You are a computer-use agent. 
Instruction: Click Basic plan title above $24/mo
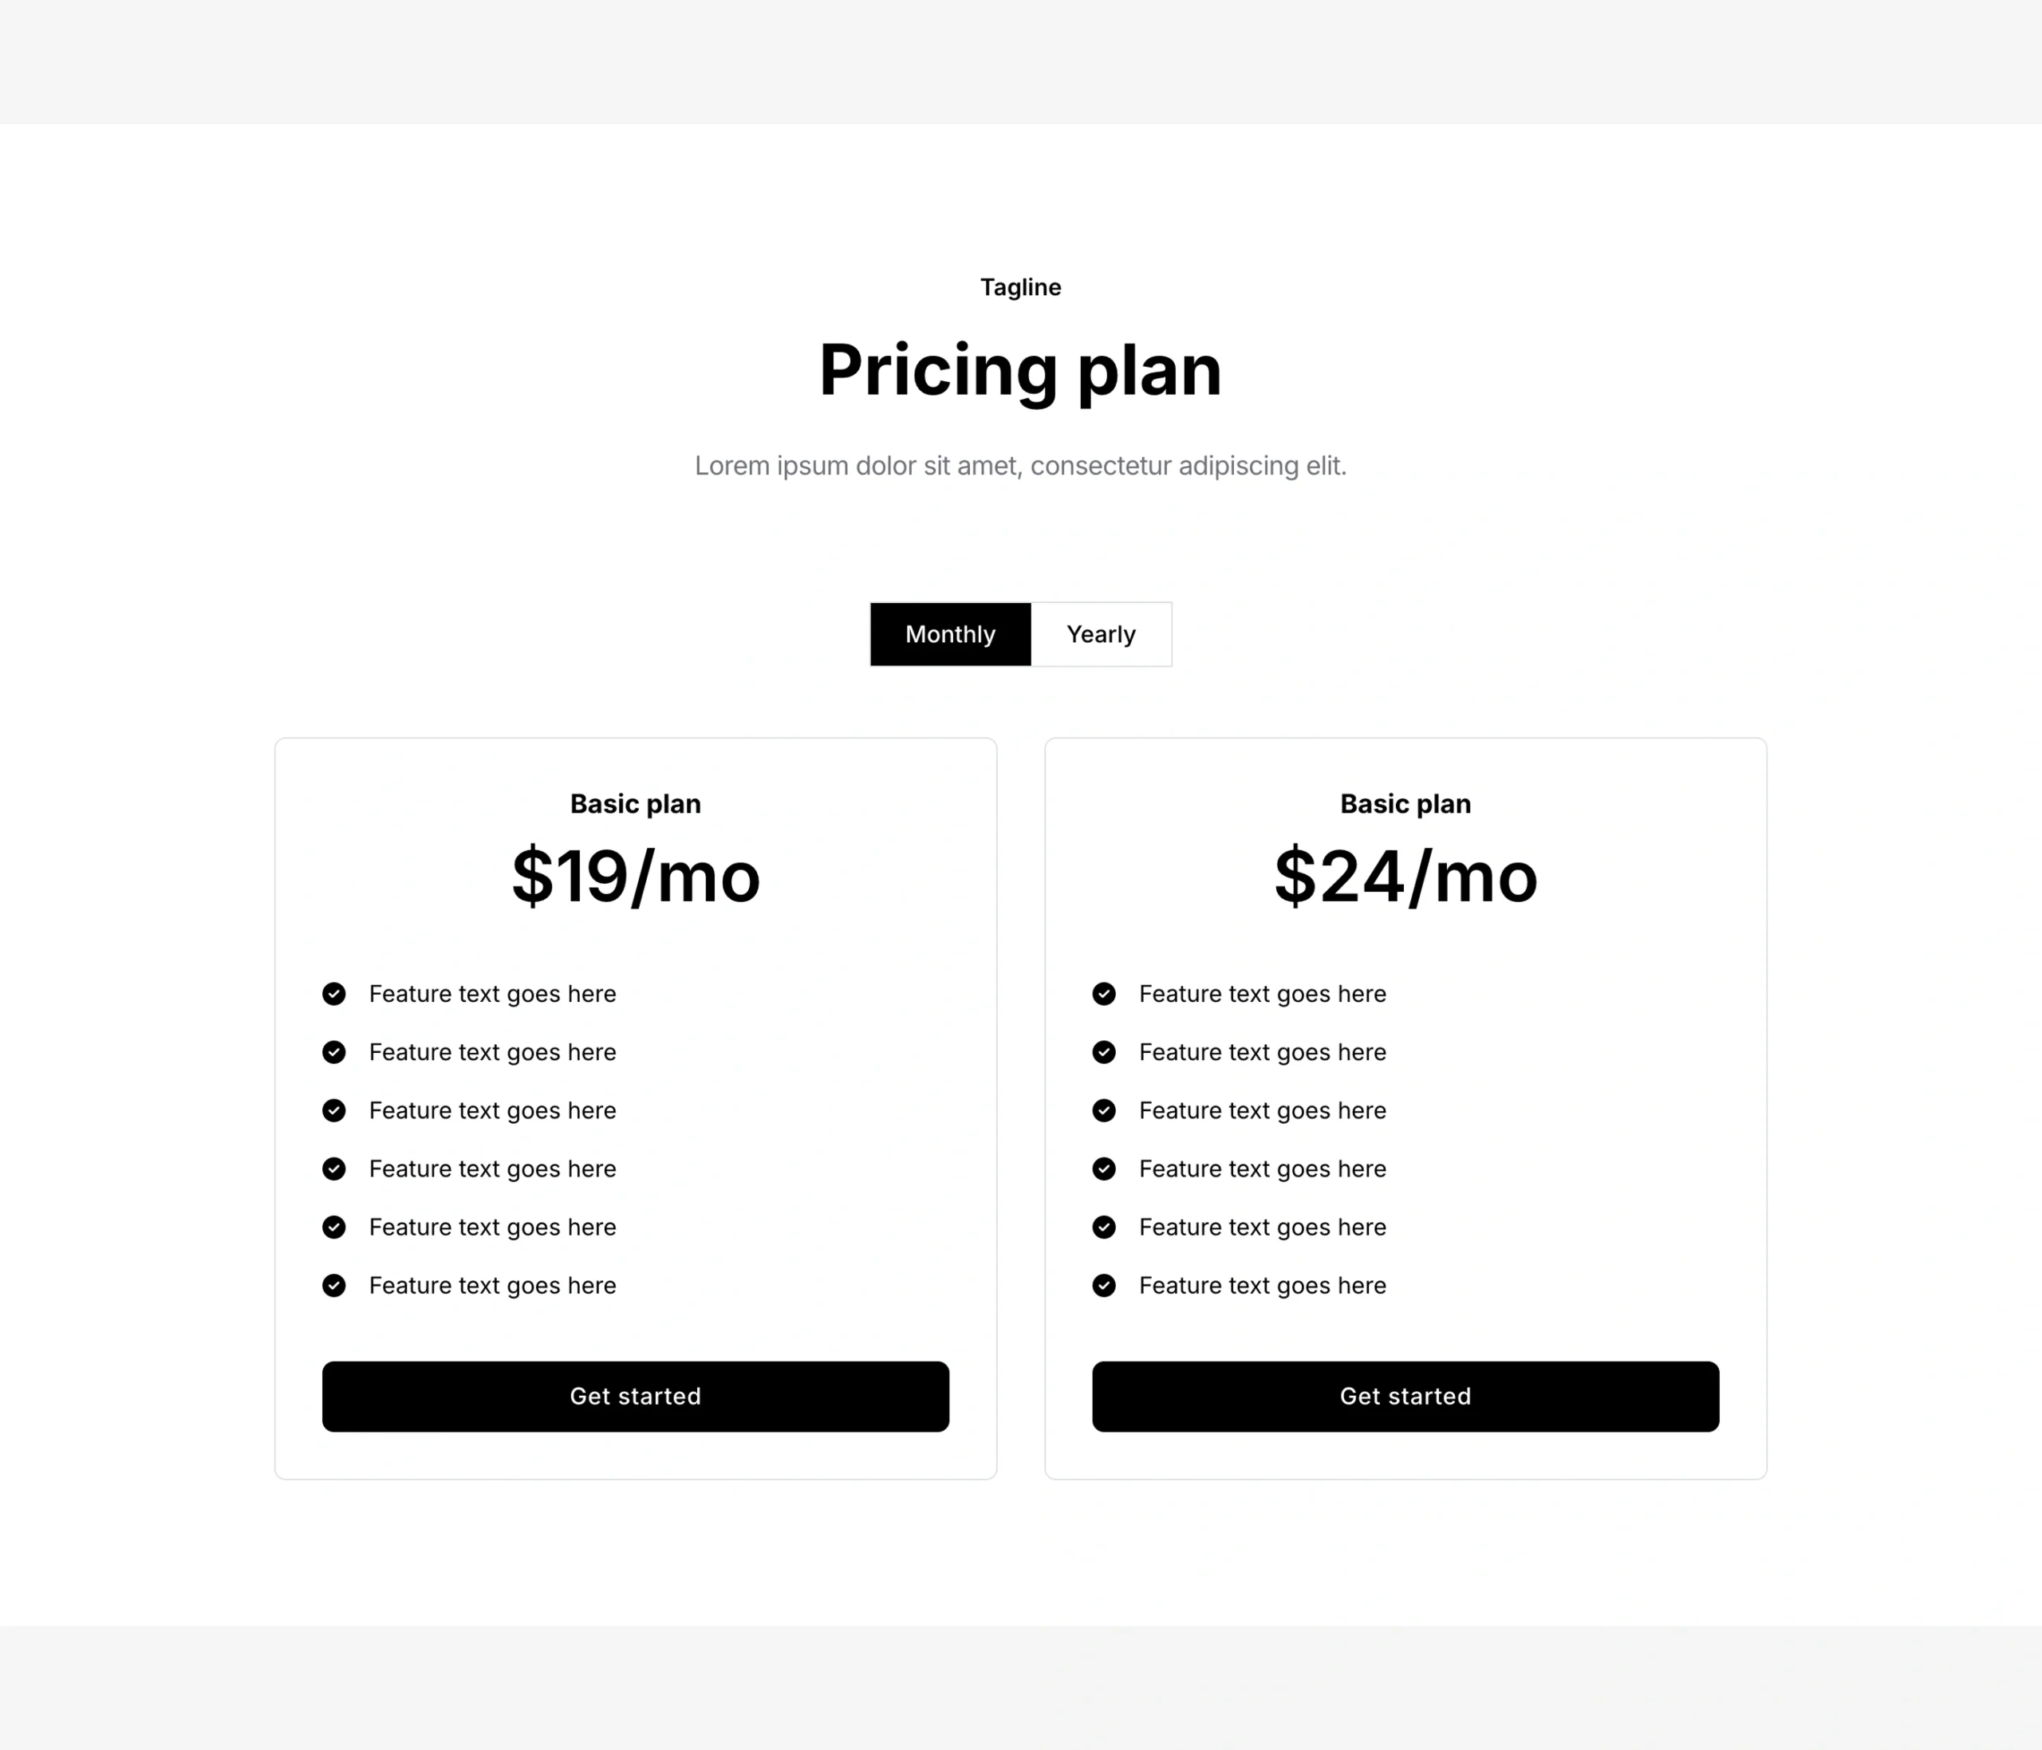1405,804
